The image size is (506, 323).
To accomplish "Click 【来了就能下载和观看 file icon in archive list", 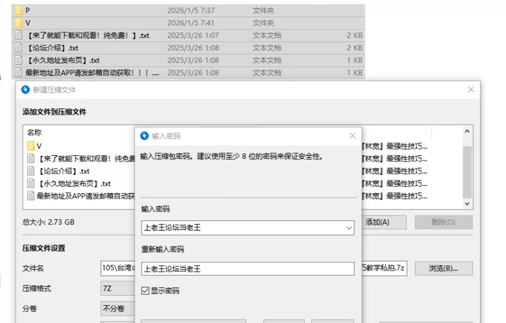I will [x=30, y=158].
